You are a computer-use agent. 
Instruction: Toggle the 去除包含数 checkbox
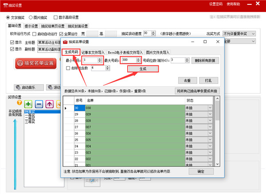click(x=68, y=68)
